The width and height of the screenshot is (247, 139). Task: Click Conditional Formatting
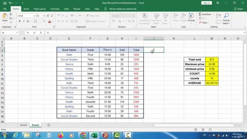tap(144, 19)
